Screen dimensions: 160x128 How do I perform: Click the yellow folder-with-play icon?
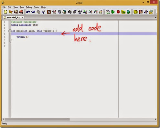coord(123,12)
